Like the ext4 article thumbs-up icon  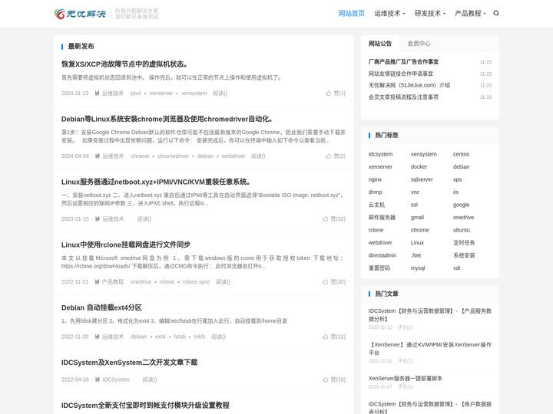coord(325,337)
